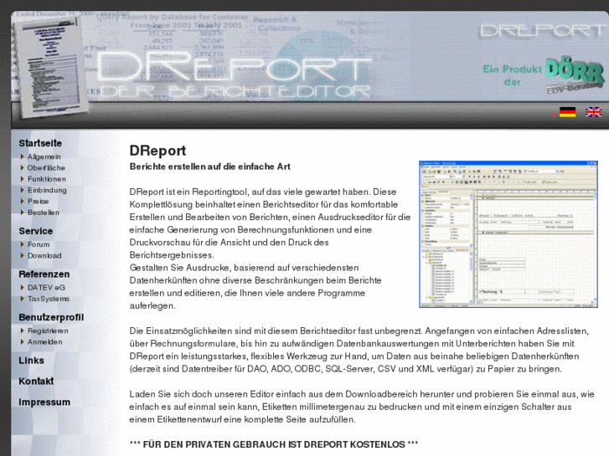
Task: Click arrow bullet beside Download
Action: pos(22,256)
